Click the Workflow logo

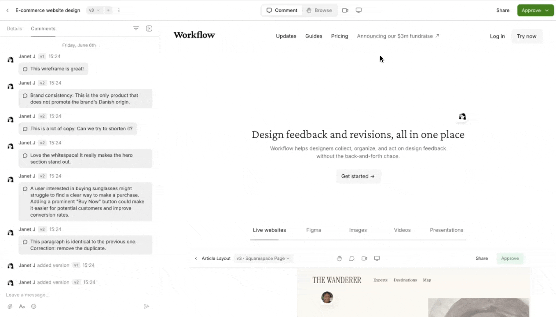coord(194,35)
